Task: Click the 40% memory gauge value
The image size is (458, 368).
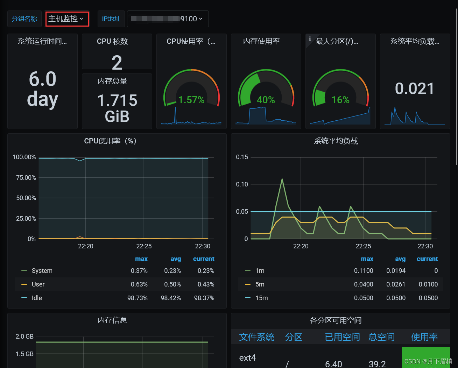Action: click(x=266, y=100)
